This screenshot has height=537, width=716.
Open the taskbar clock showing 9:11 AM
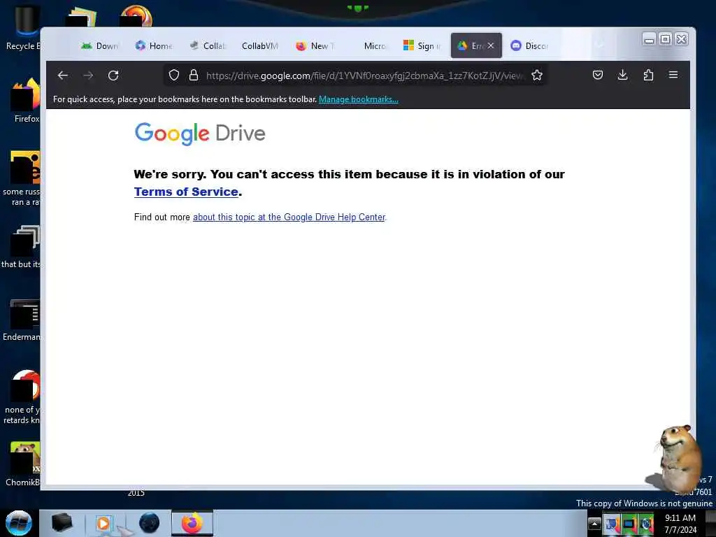pyautogui.click(x=680, y=524)
